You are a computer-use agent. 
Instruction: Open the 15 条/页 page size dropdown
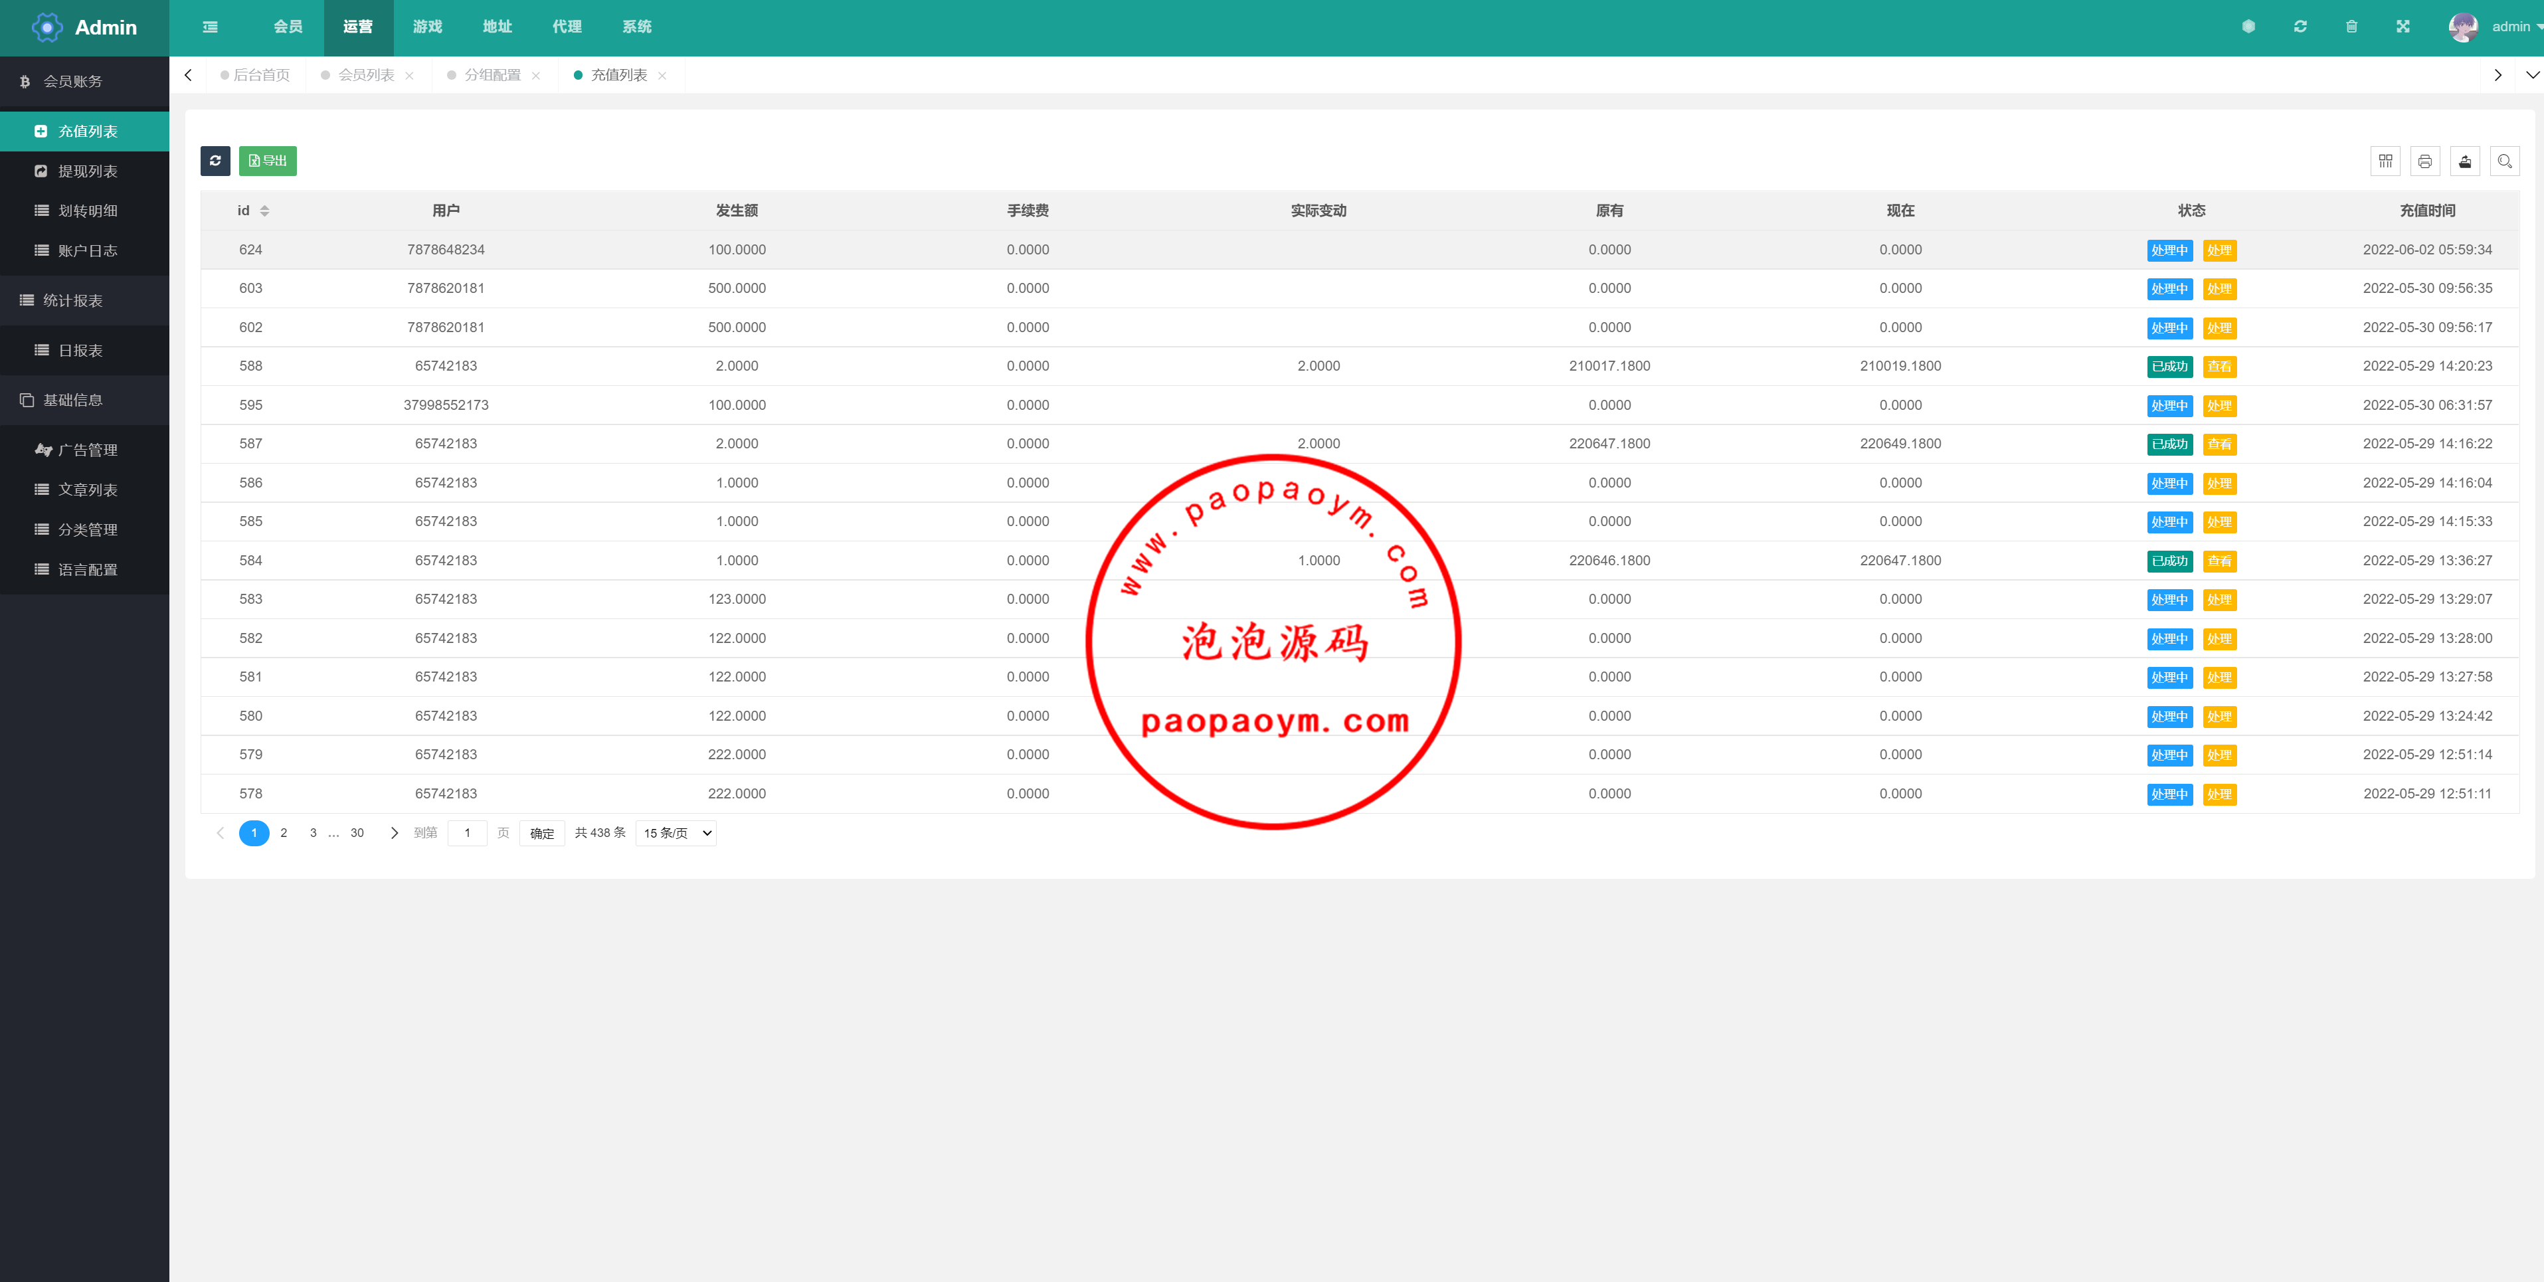[676, 832]
